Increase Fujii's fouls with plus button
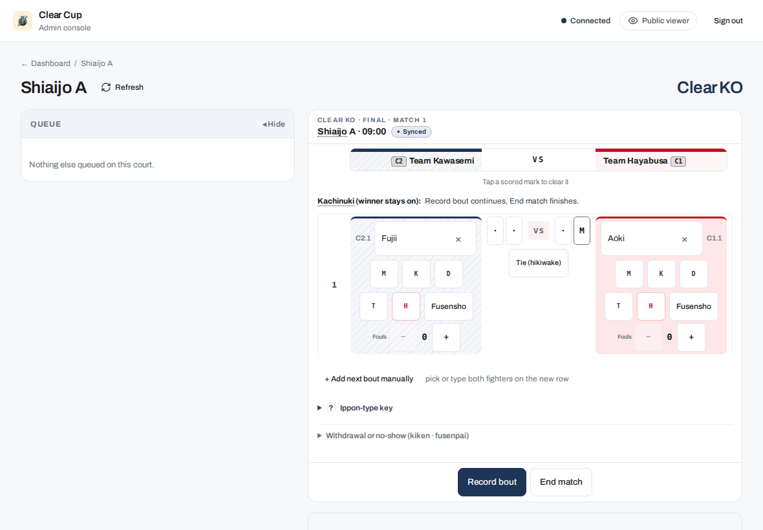 point(446,337)
